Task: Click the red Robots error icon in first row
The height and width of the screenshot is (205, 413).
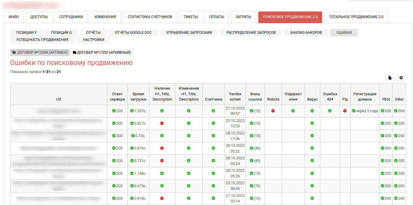Action: 273,111
